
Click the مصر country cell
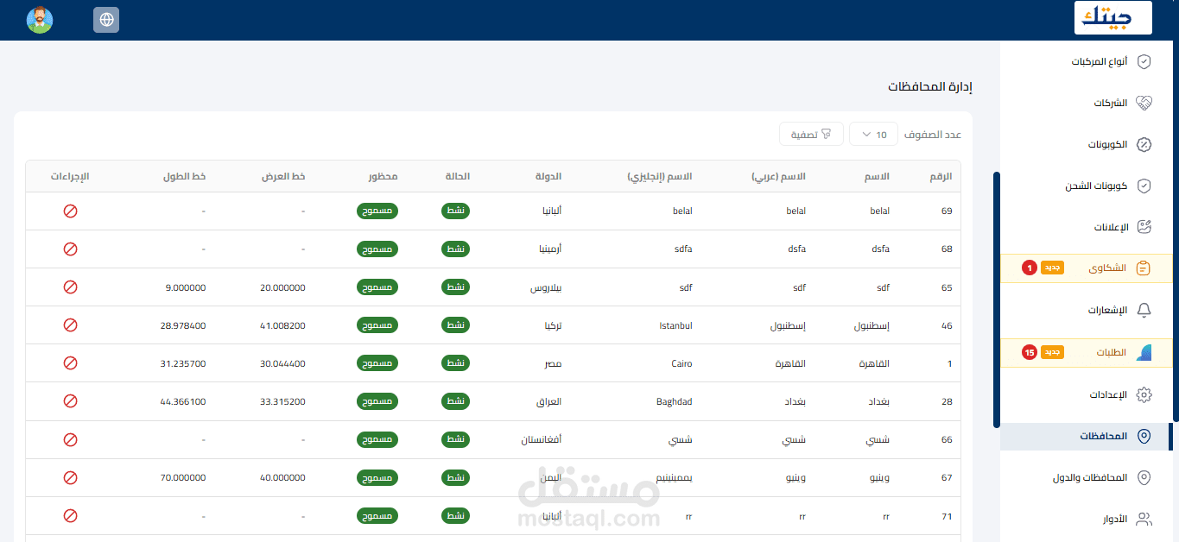click(x=554, y=363)
